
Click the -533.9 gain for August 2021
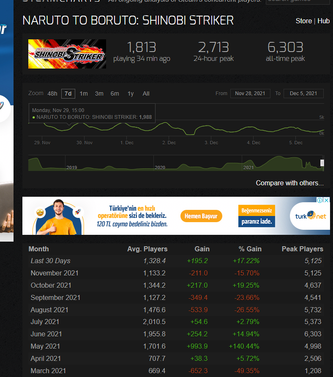198,310
